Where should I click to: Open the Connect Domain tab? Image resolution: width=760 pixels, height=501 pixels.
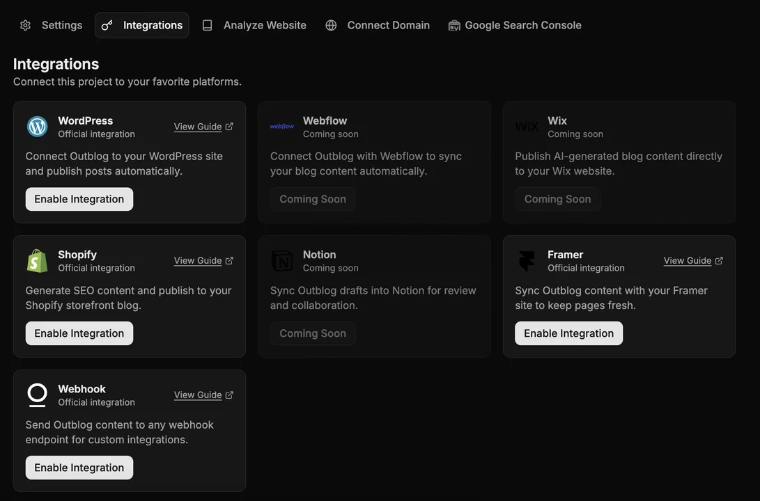coord(378,25)
